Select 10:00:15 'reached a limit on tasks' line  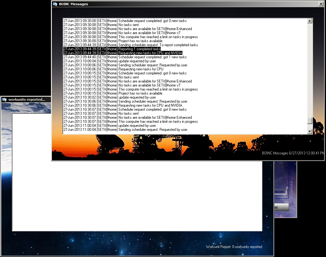(x=131, y=89)
